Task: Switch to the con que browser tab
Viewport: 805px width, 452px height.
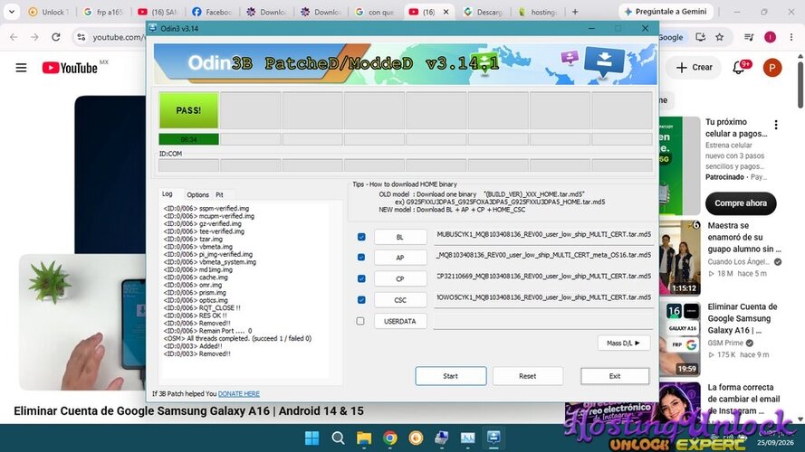Action: [x=376, y=12]
